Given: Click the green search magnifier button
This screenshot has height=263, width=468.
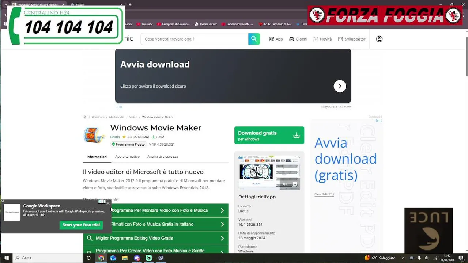Looking at the screenshot, I should [x=254, y=39].
